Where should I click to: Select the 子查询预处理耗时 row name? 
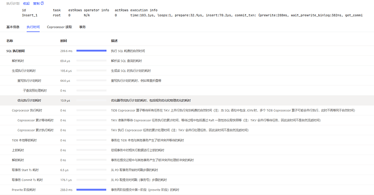tap(35, 90)
